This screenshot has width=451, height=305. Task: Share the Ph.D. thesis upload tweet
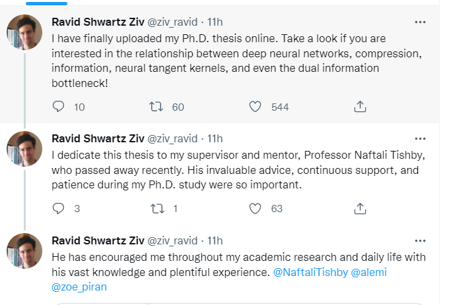361,107
